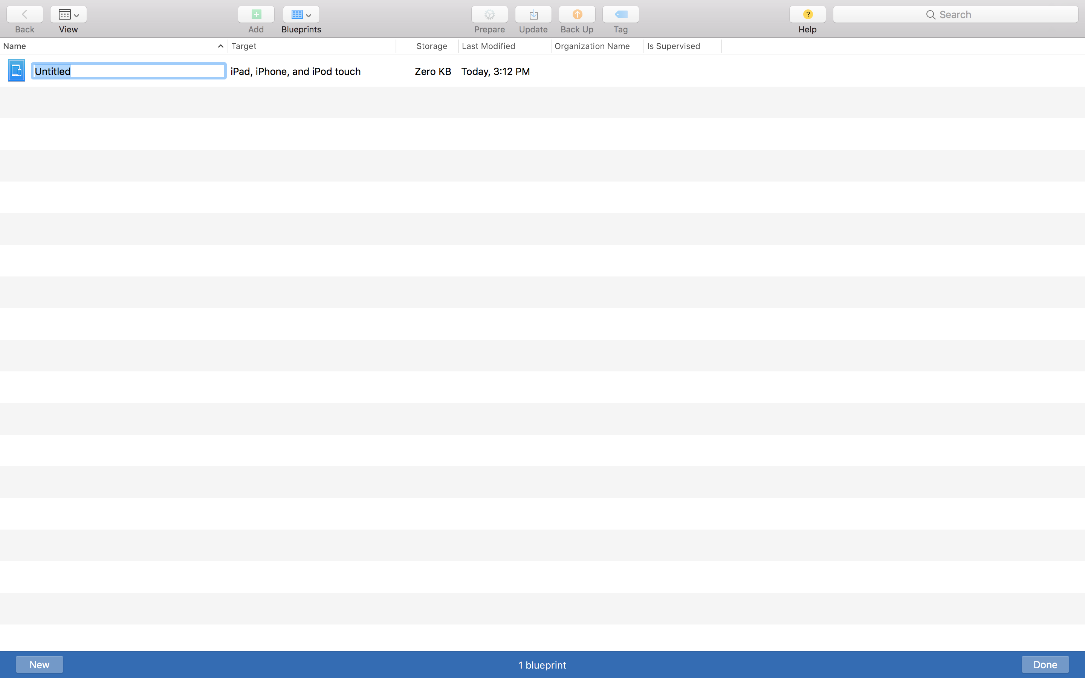1085x678 pixels.
Task: Open the View mode dropdown
Action: [68, 14]
